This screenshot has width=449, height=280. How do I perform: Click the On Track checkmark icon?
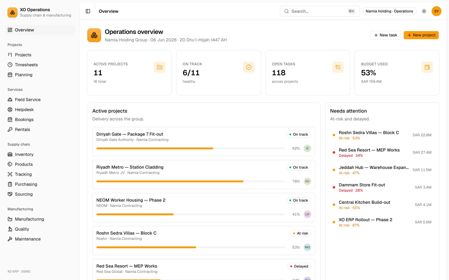click(x=249, y=67)
